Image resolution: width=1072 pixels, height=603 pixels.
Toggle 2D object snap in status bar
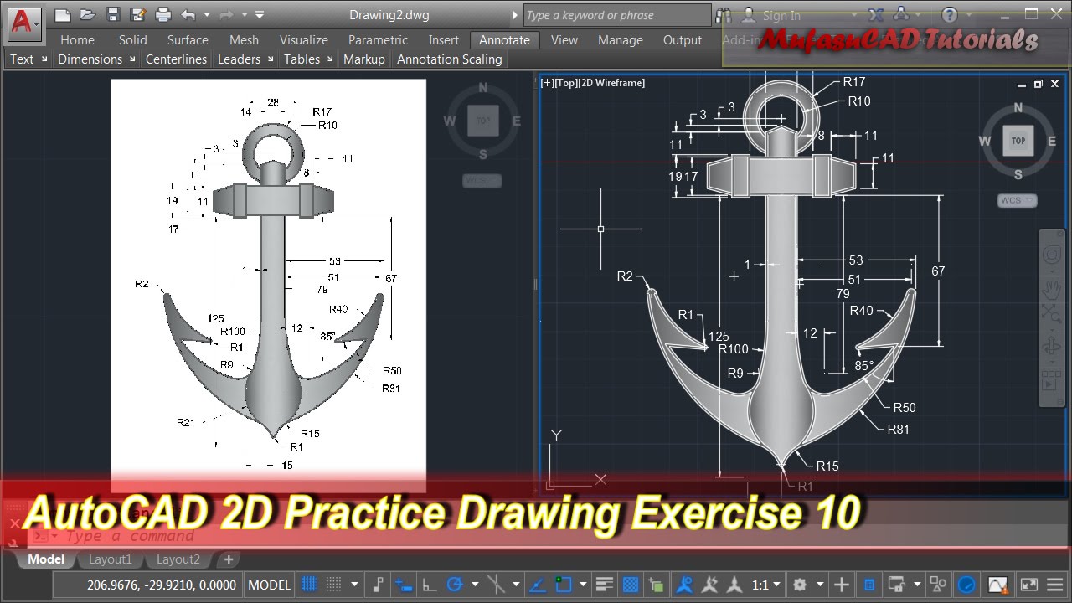pyautogui.click(x=563, y=584)
